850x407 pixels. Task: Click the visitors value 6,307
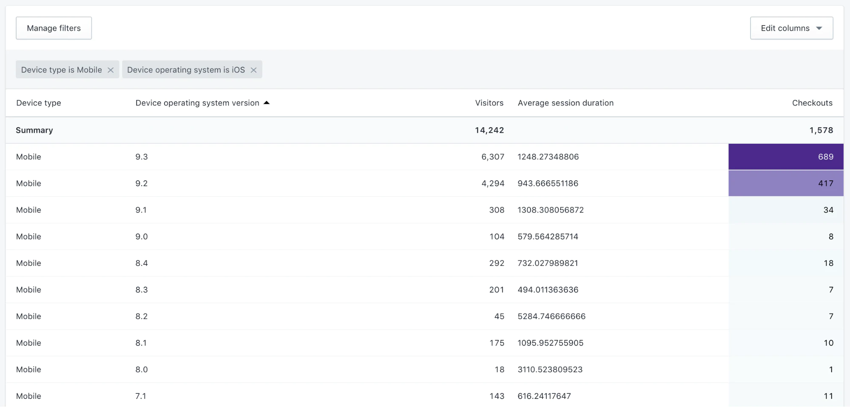point(492,157)
